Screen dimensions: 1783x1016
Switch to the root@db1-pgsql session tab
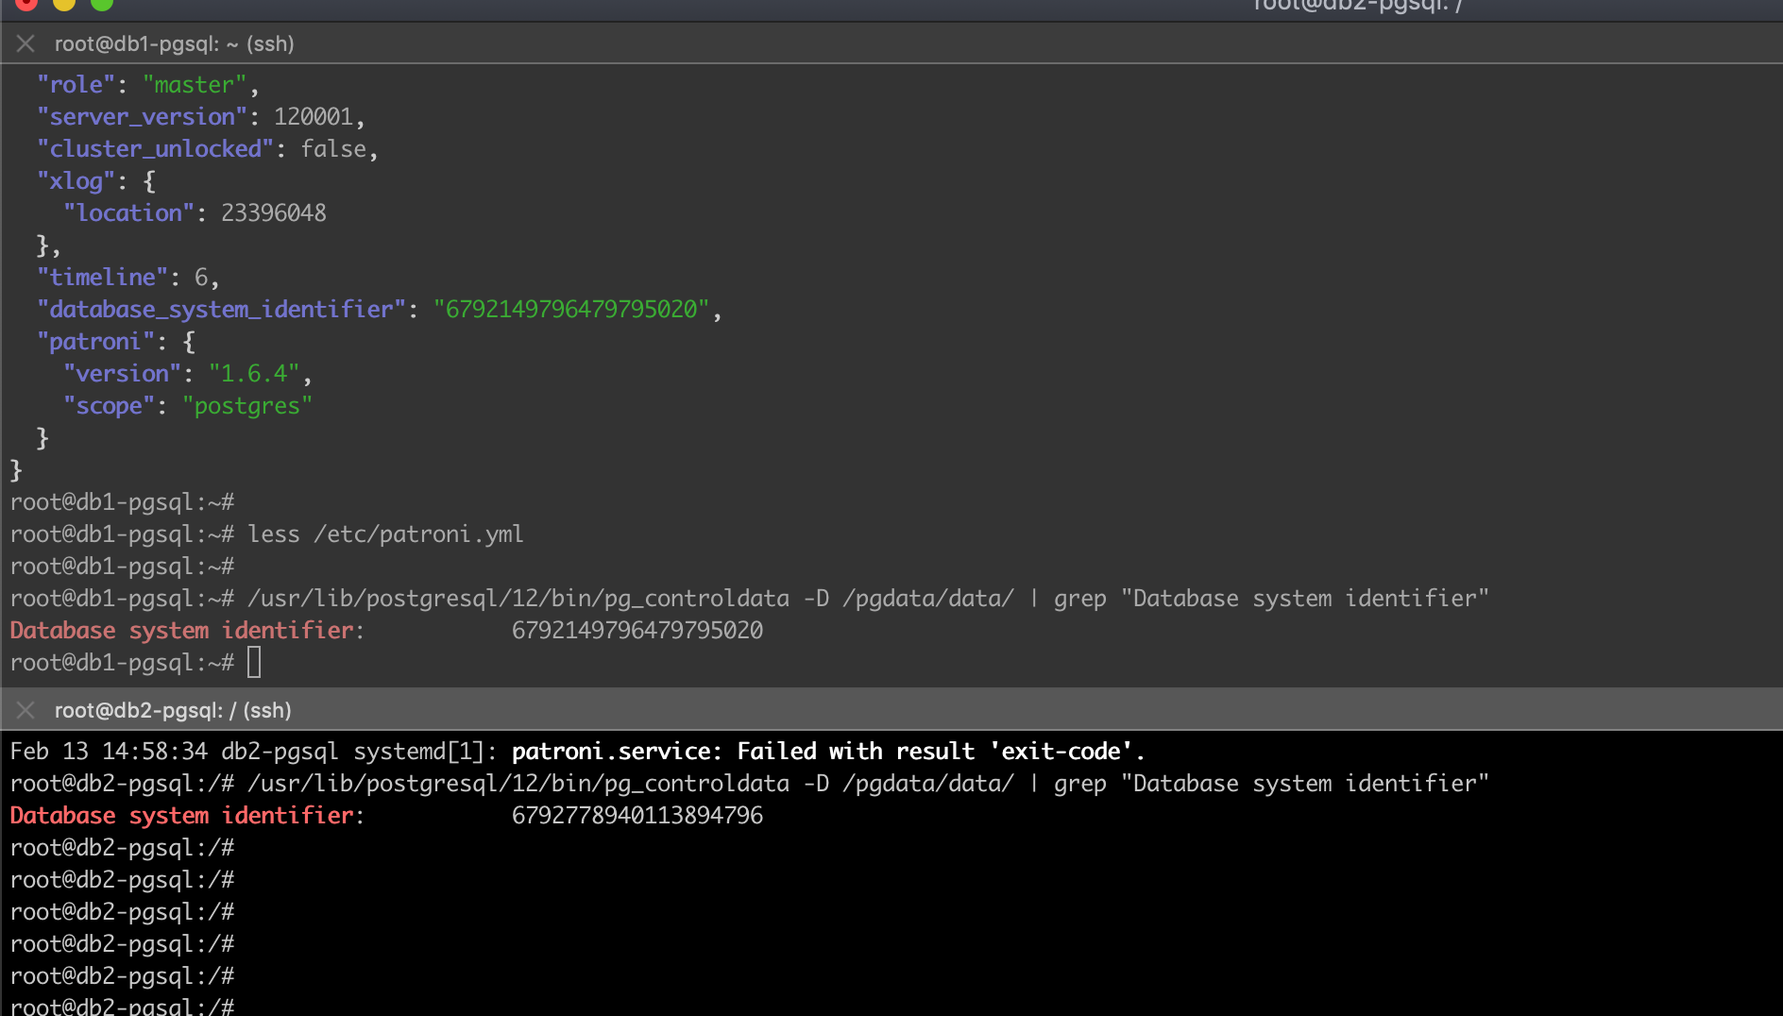point(175,43)
